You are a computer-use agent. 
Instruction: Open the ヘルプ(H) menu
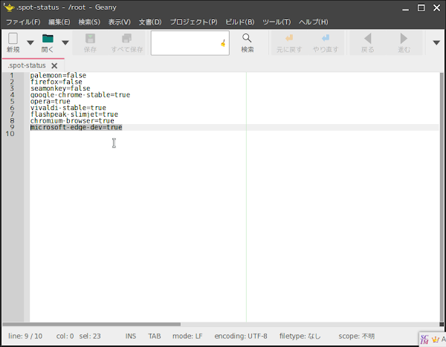(314, 22)
